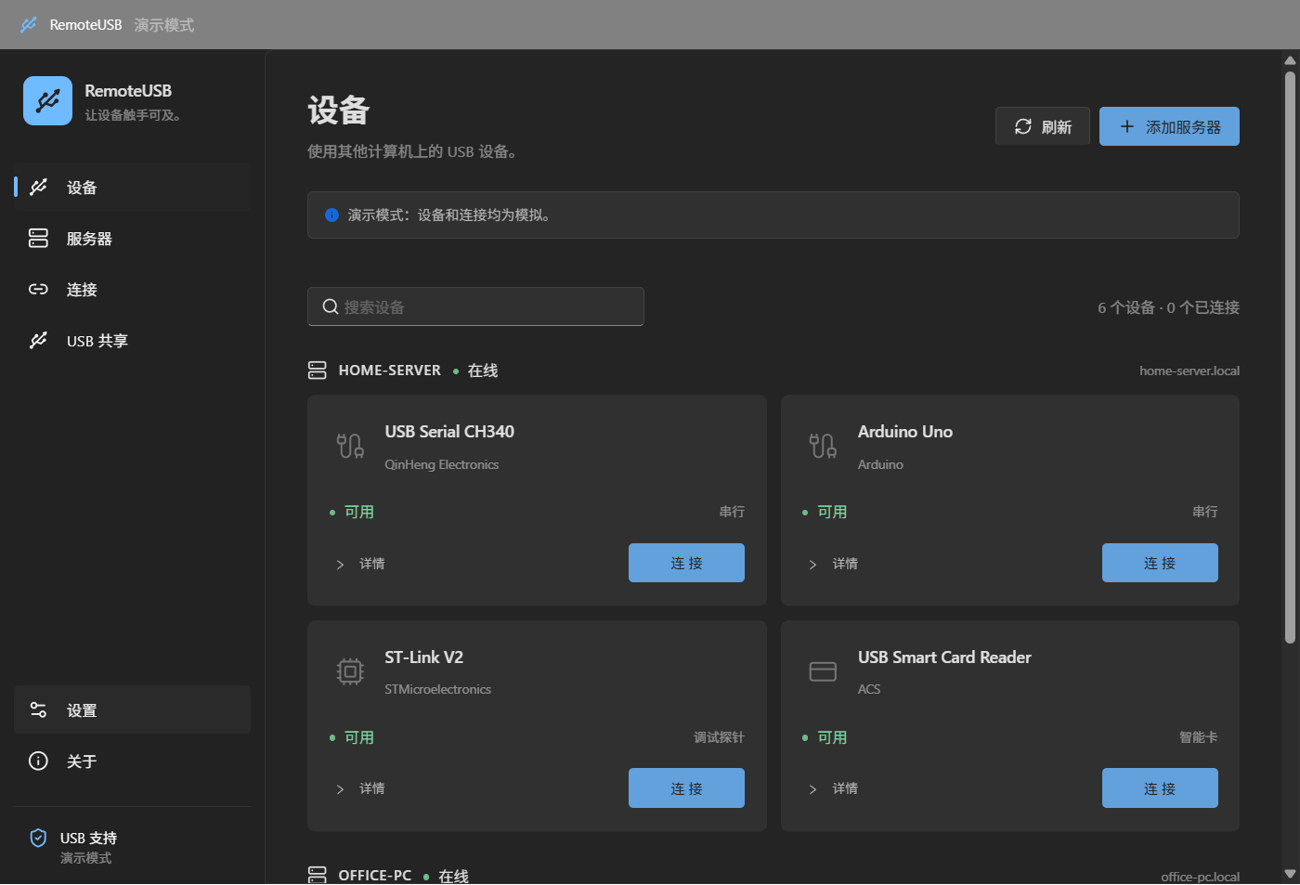Click the 演示模式 title bar text

pos(164,25)
